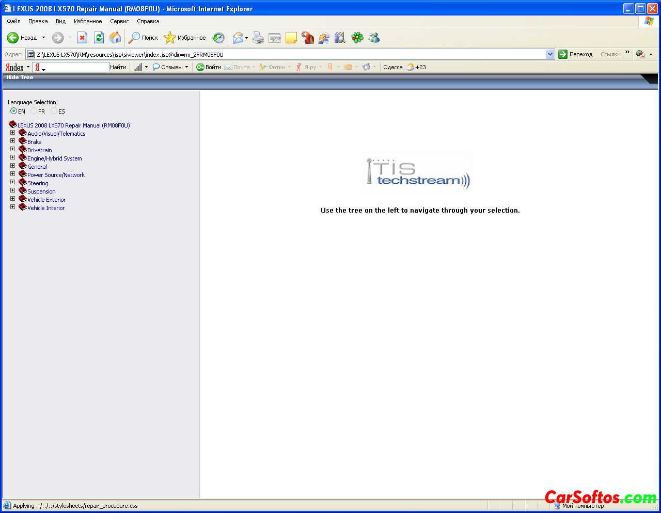661x513 pixels.
Task: Click the Hide Tree button
Action: click(20, 77)
